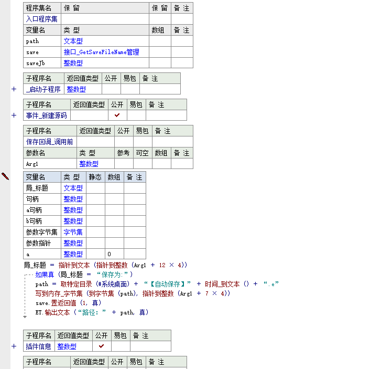Click 指针到文本 in first code line
The height and width of the screenshot is (369, 371).
point(74,265)
